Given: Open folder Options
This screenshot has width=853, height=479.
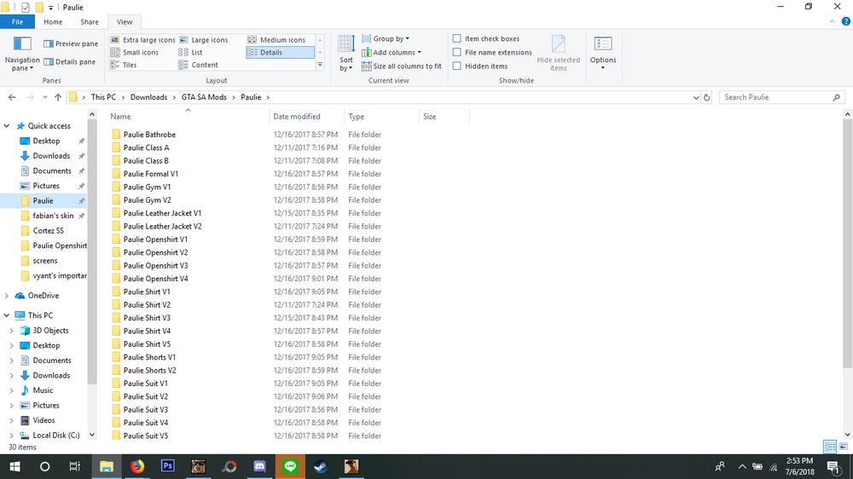Looking at the screenshot, I should tap(603, 54).
